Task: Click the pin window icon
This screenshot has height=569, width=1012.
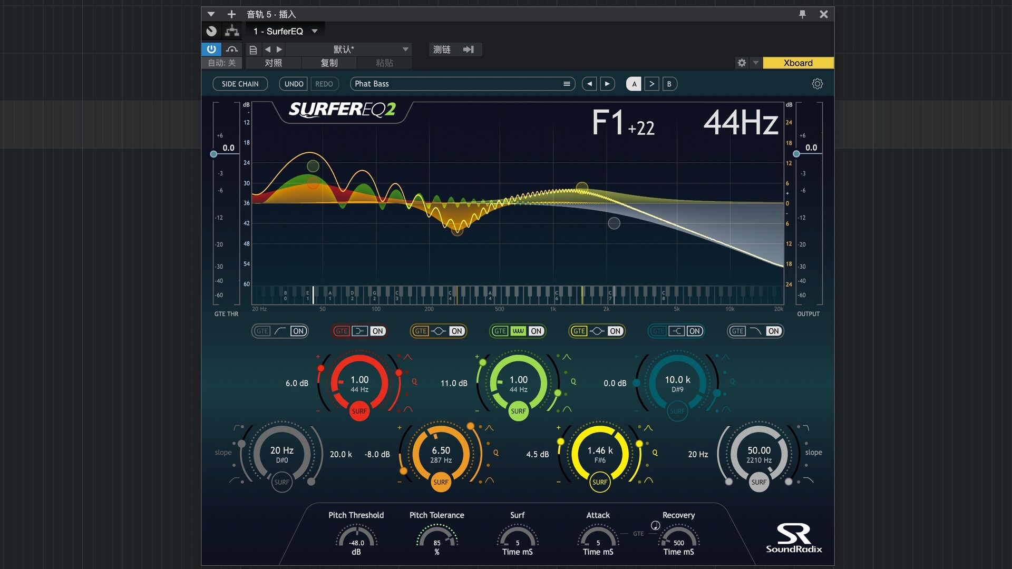Action: pos(802,14)
